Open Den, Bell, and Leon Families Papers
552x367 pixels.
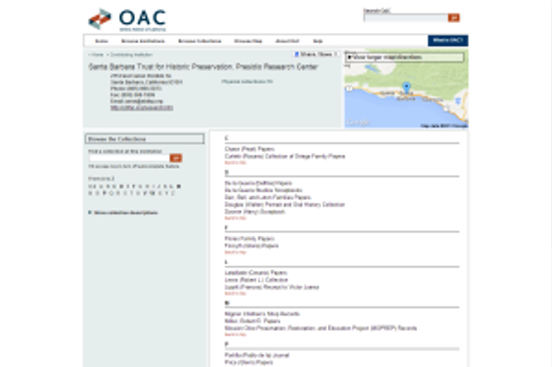pyautogui.click(x=268, y=198)
